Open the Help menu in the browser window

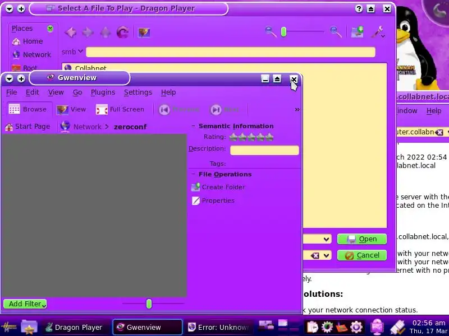[434, 110]
